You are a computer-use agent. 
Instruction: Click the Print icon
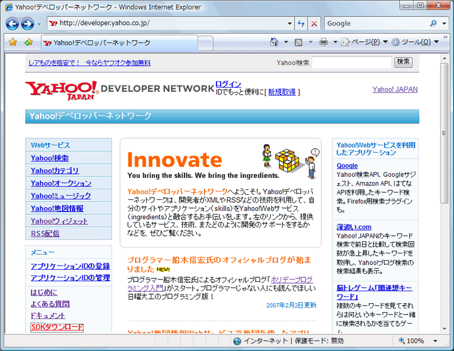pyautogui.click(x=324, y=42)
